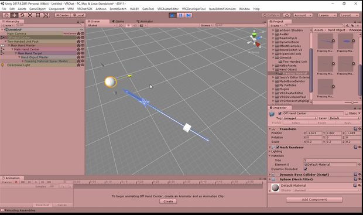Expand Freezing Material Spear Master in Hierarchy

click(23, 61)
